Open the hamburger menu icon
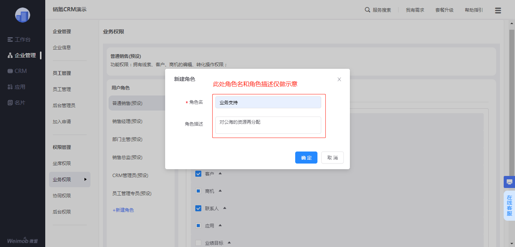The width and height of the screenshot is (515, 247). point(498,11)
